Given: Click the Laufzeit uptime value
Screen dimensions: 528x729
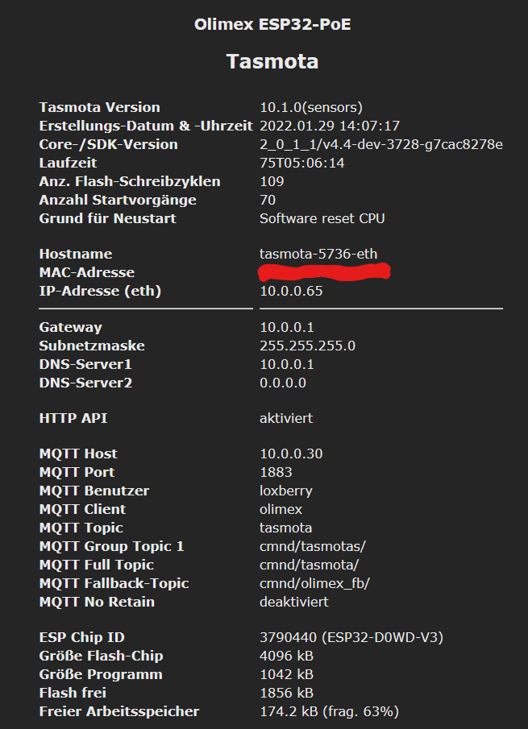Looking at the screenshot, I should coord(302,163).
